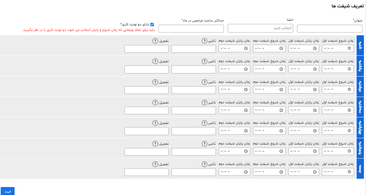Open clock picker for Tuesday second shift end

246,110
